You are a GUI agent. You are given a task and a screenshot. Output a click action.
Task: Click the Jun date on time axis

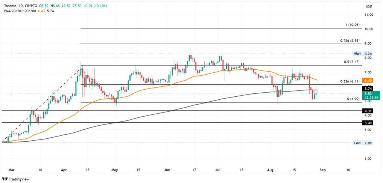(167, 170)
